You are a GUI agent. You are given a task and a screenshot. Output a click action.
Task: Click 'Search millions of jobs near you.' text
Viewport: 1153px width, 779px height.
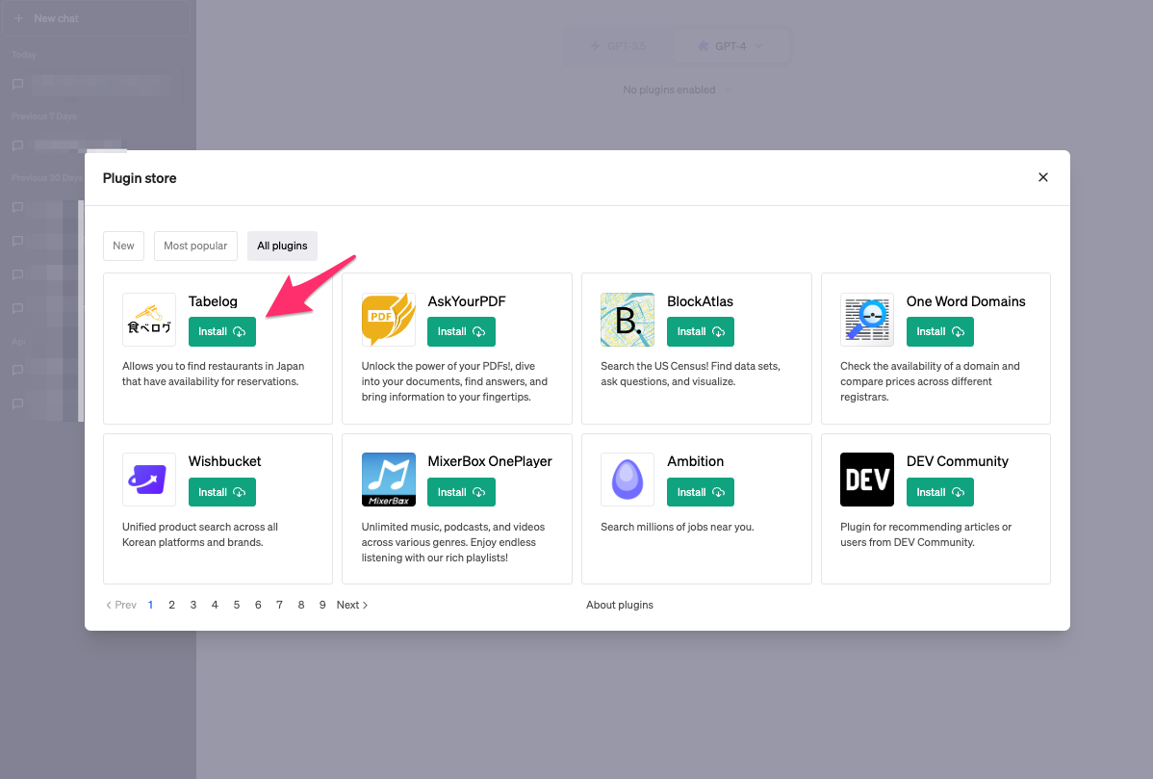point(678,527)
